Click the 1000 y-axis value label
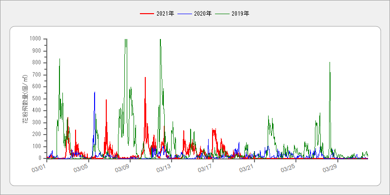390x195 pixels. point(35,39)
